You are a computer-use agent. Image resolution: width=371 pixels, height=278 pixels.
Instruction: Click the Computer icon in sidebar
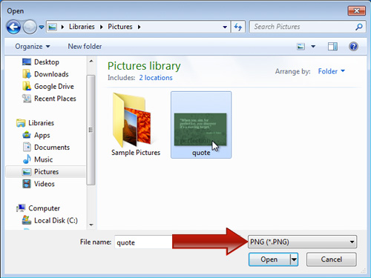tap(21, 208)
